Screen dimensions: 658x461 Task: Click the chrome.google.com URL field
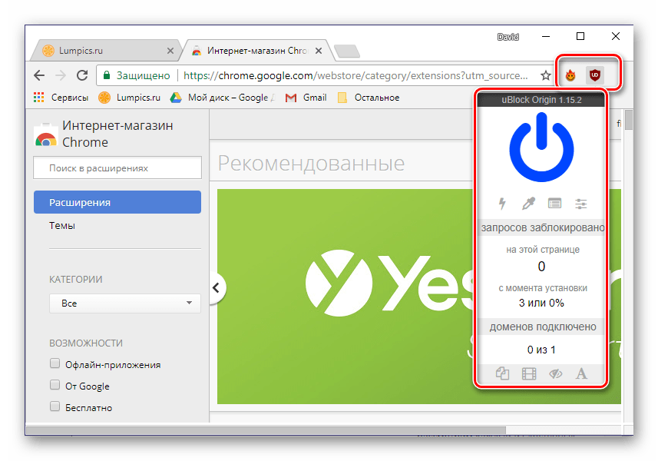[x=355, y=75]
